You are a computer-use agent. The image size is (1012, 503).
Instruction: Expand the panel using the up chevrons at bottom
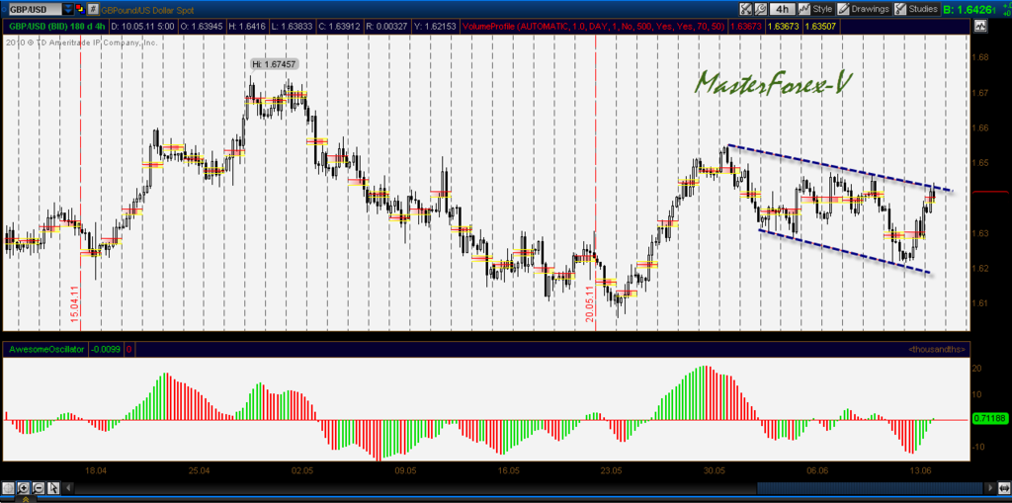(x=26, y=499)
